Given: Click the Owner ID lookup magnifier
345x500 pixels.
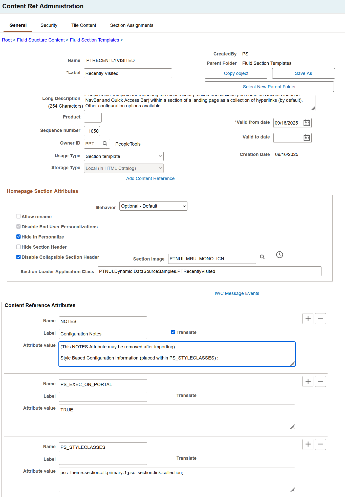Looking at the screenshot, I should click(105, 144).
